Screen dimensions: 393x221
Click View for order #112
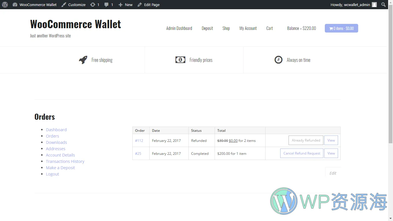coord(331,140)
